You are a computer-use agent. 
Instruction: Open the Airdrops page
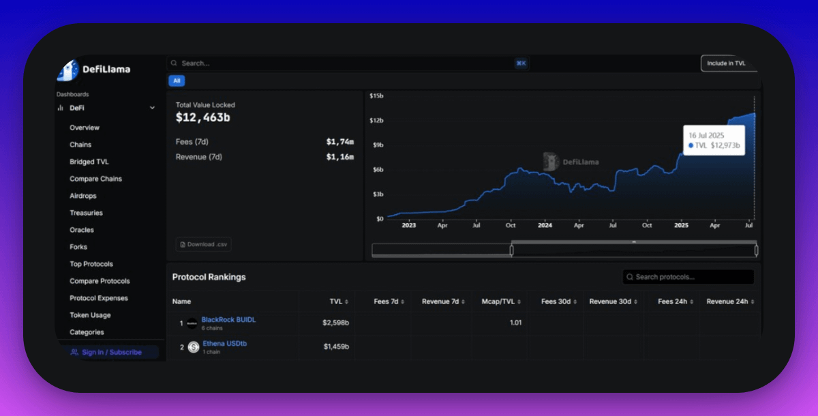click(x=83, y=196)
